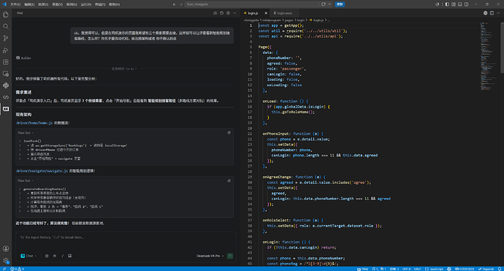Toggle the theme icon in the title bar

point(437,4)
